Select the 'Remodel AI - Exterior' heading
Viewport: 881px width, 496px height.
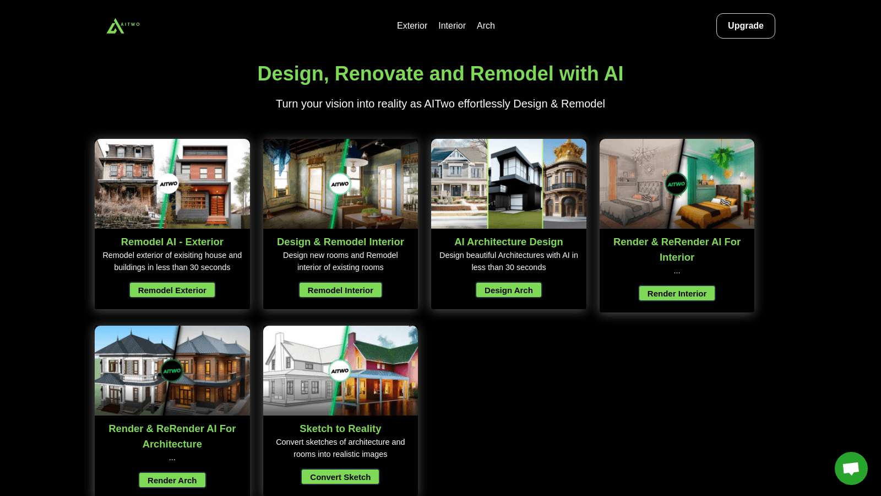172,242
